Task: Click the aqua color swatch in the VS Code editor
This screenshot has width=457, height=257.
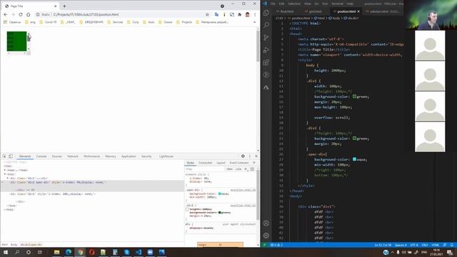Action: click(x=354, y=159)
